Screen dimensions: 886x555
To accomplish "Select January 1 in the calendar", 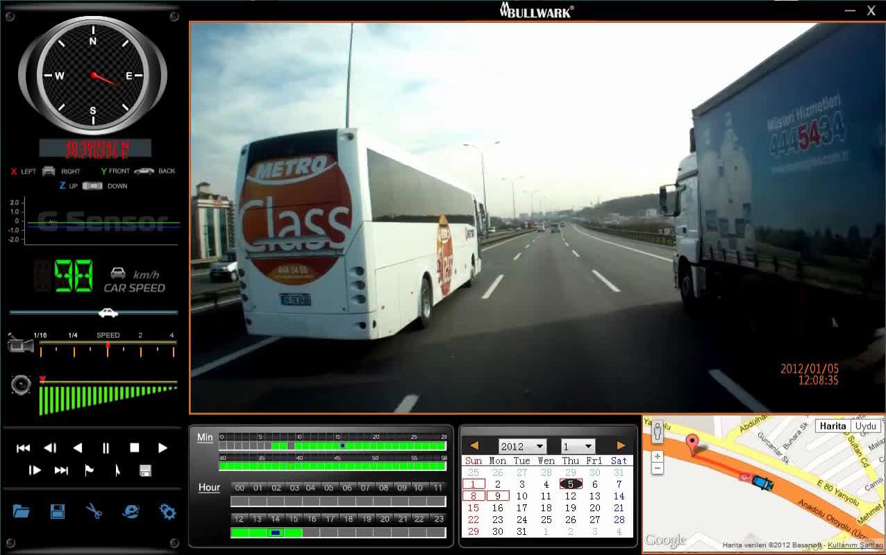I will [x=474, y=484].
